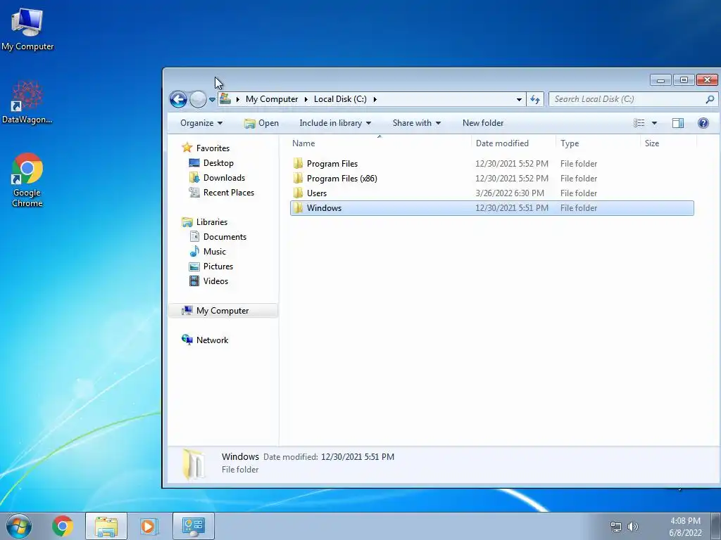Launch Chrome from the taskbar
Image resolution: width=721 pixels, height=540 pixels.
63,526
